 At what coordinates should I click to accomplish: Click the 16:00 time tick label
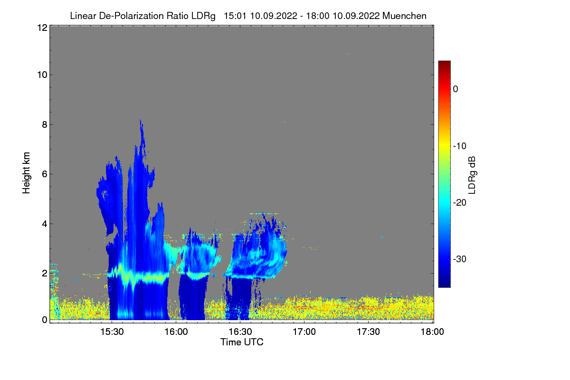(176, 332)
